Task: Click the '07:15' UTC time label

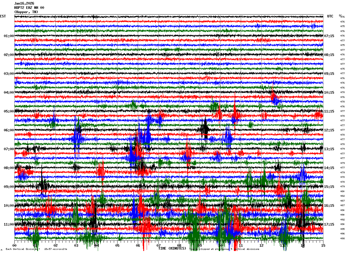Action: 329,36
